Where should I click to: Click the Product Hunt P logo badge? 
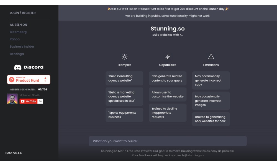pyautogui.click(x=12, y=80)
